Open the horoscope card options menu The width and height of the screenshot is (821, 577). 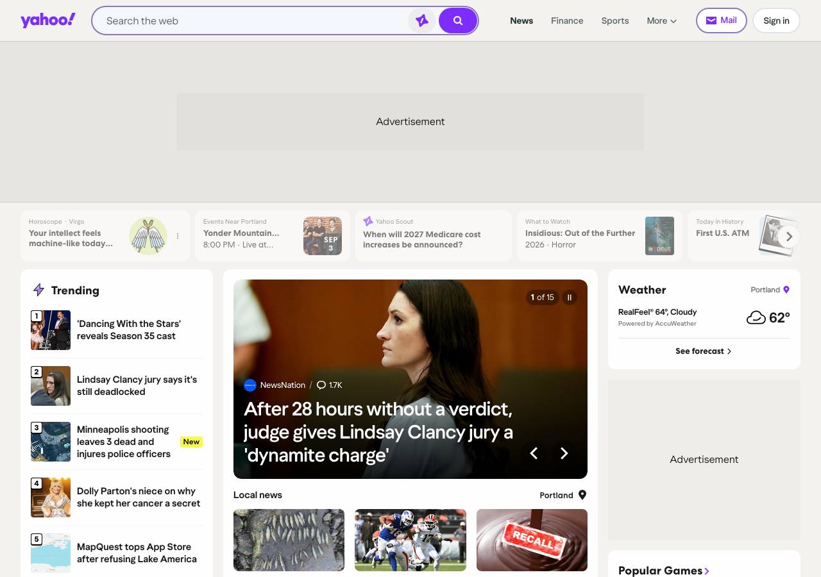tap(178, 236)
